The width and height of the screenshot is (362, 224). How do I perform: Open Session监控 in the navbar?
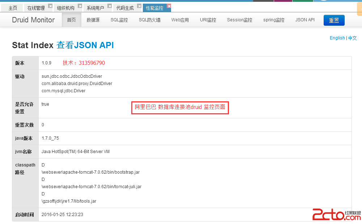(240, 20)
